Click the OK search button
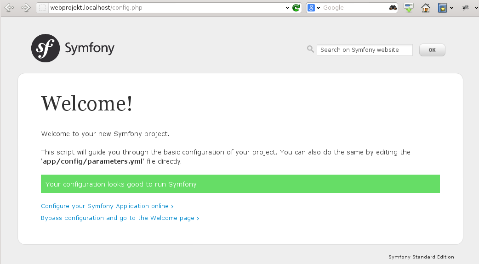The width and height of the screenshot is (479, 264). coord(432,50)
